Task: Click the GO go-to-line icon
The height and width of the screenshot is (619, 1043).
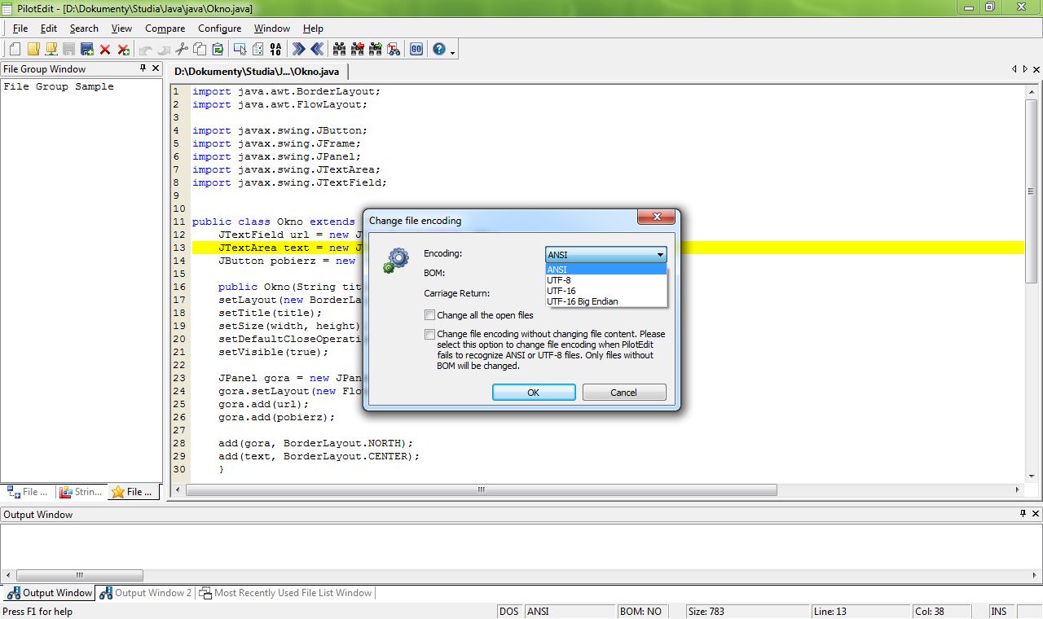Action: tap(416, 49)
